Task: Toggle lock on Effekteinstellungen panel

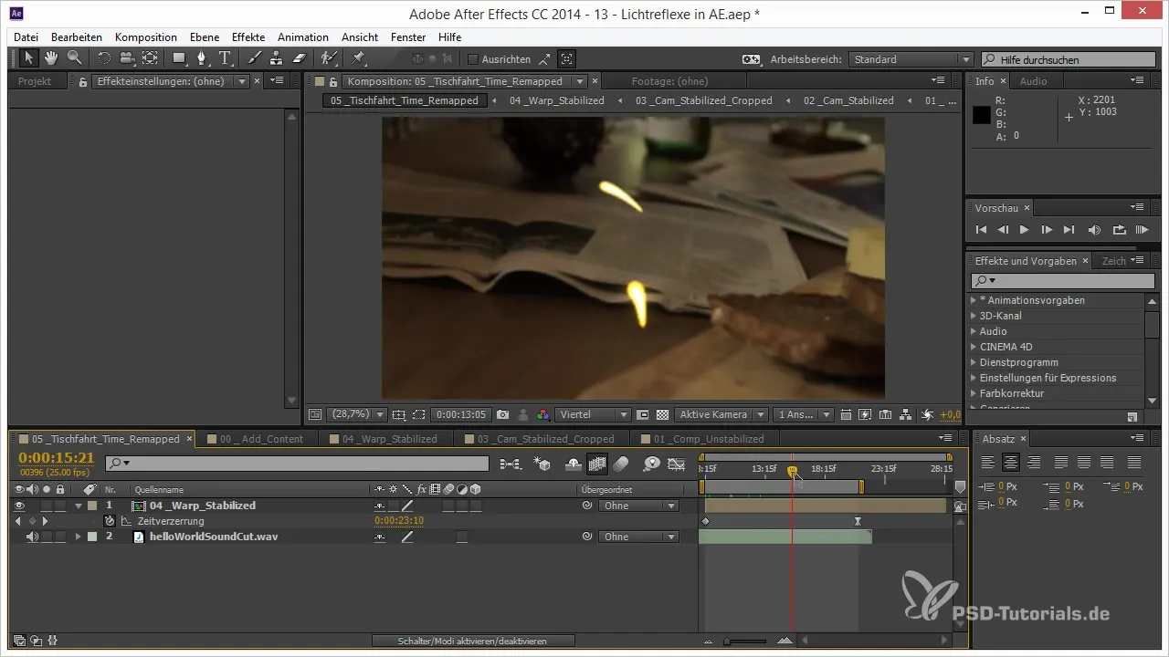Action: point(84,81)
